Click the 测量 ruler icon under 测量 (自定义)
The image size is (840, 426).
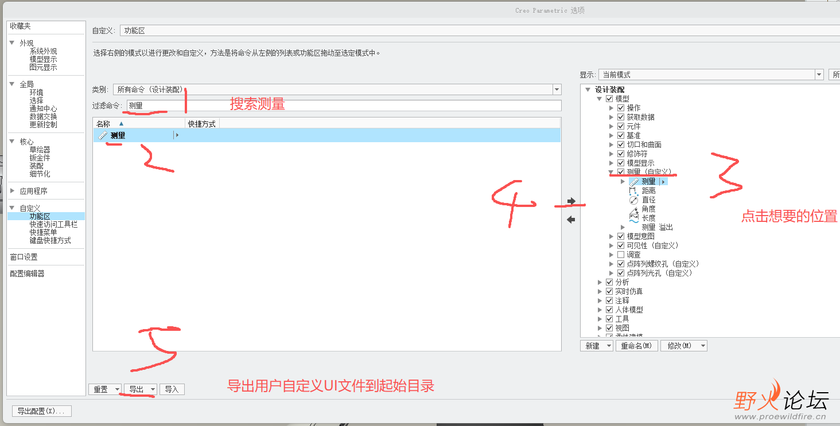tap(634, 182)
